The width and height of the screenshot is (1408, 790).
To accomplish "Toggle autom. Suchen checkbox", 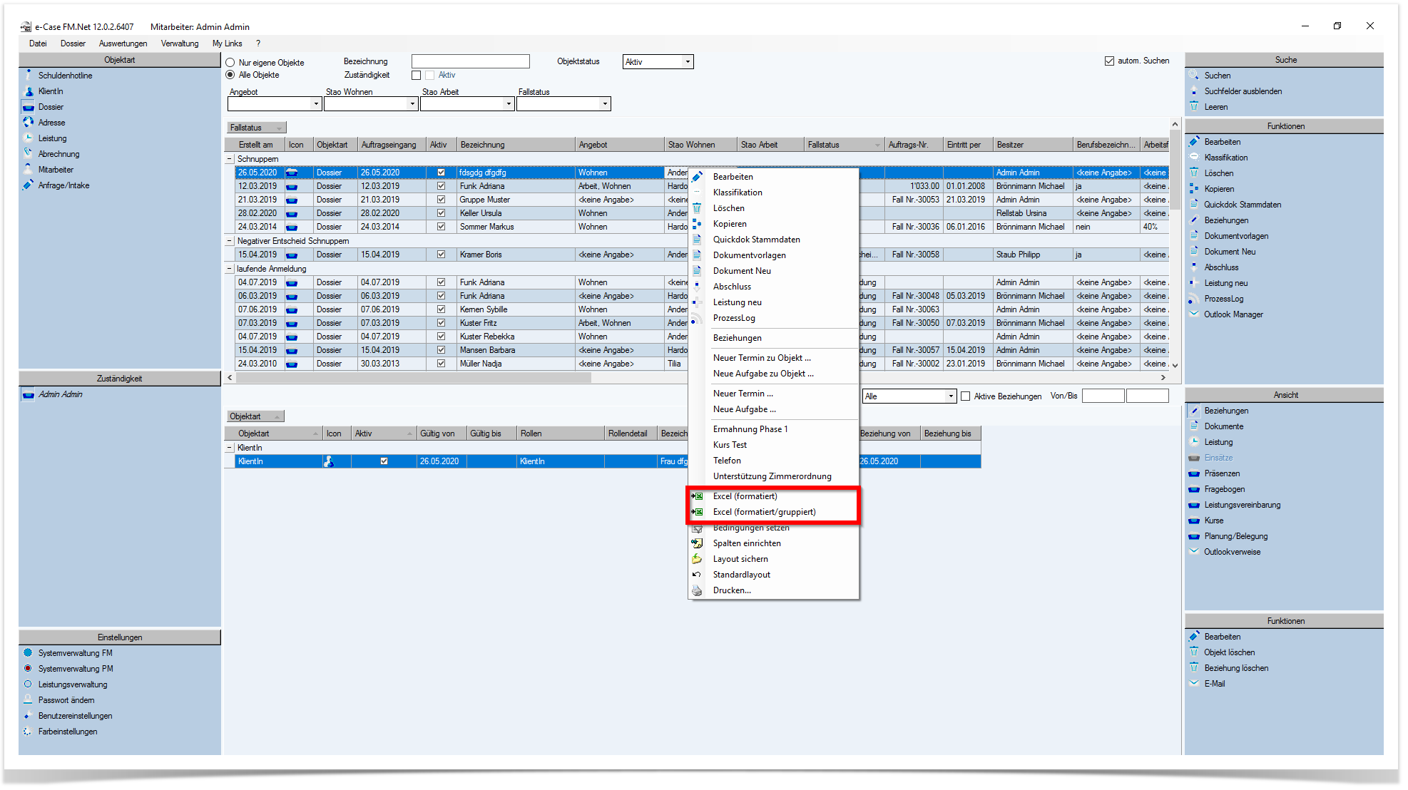I will pyautogui.click(x=1109, y=61).
